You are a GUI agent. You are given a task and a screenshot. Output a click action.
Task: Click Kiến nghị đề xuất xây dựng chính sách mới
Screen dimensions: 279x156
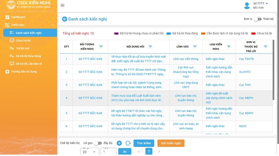(x=219, y=98)
